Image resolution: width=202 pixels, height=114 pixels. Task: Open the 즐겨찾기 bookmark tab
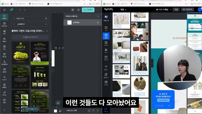click(106, 76)
